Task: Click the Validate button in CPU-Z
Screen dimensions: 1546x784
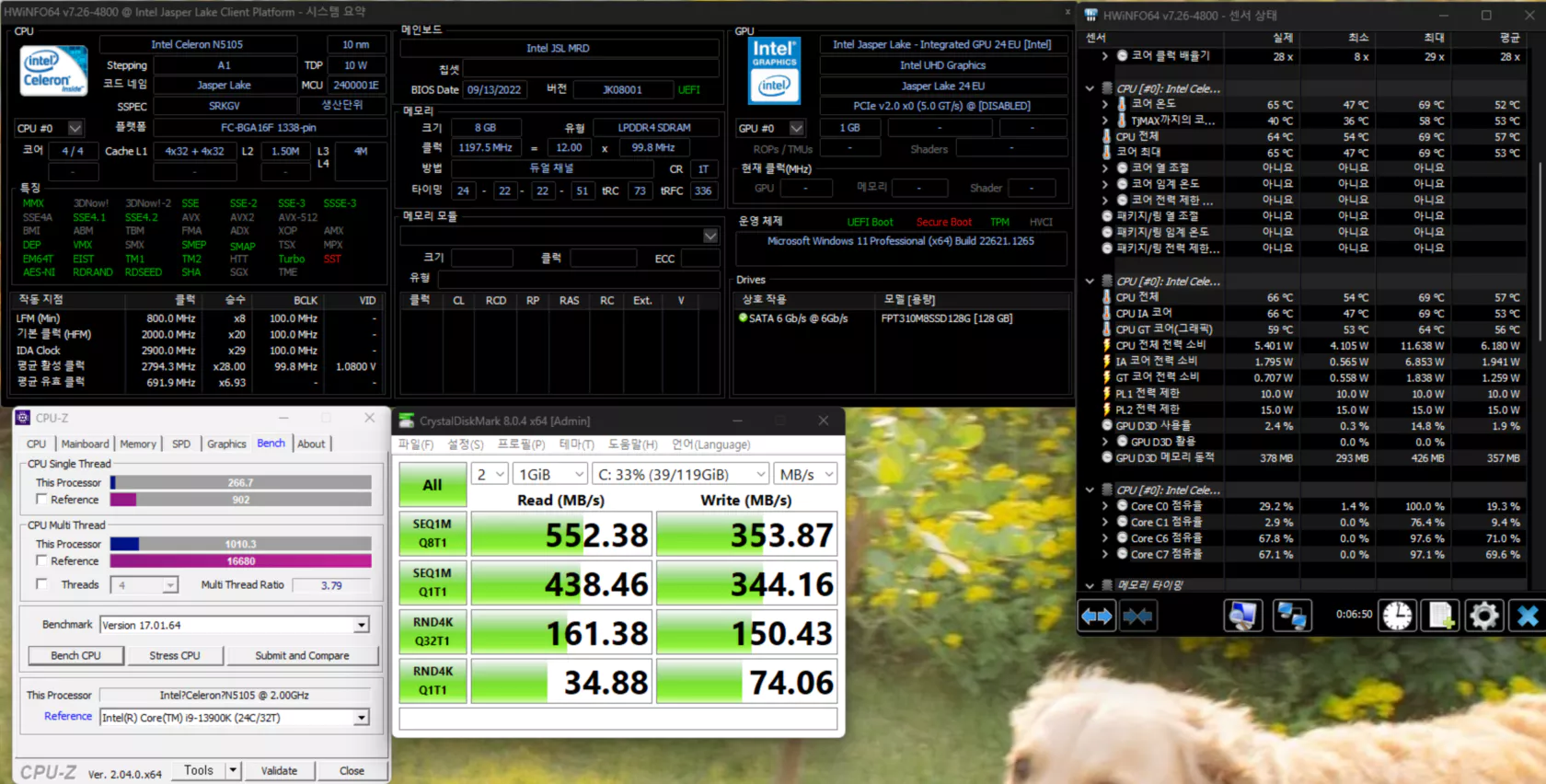Action: 279,770
